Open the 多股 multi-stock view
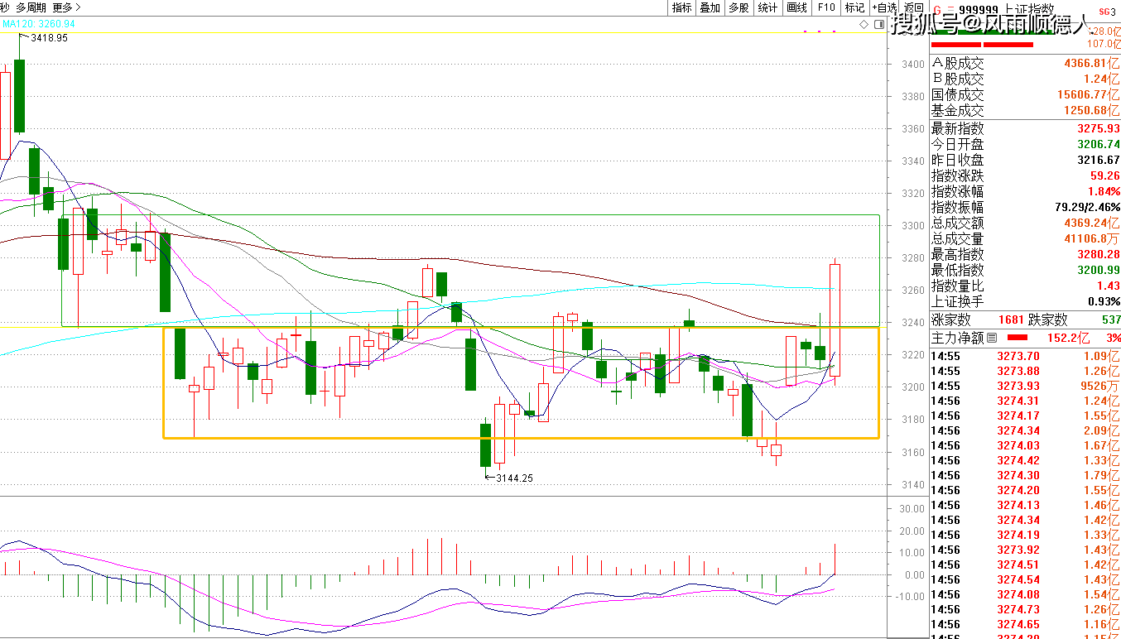This screenshot has height=639, width=1121. tap(739, 7)
